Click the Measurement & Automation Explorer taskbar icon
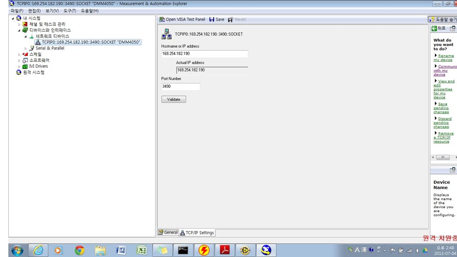 pyautogui.click(x=266, y=250)
